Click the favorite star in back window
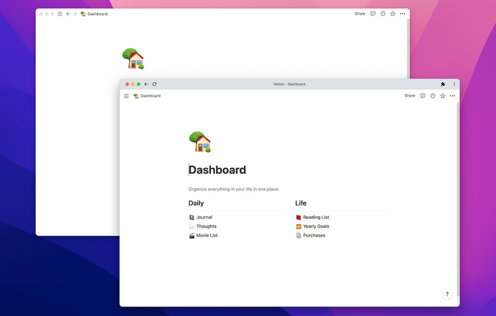 tap(393, 14)
